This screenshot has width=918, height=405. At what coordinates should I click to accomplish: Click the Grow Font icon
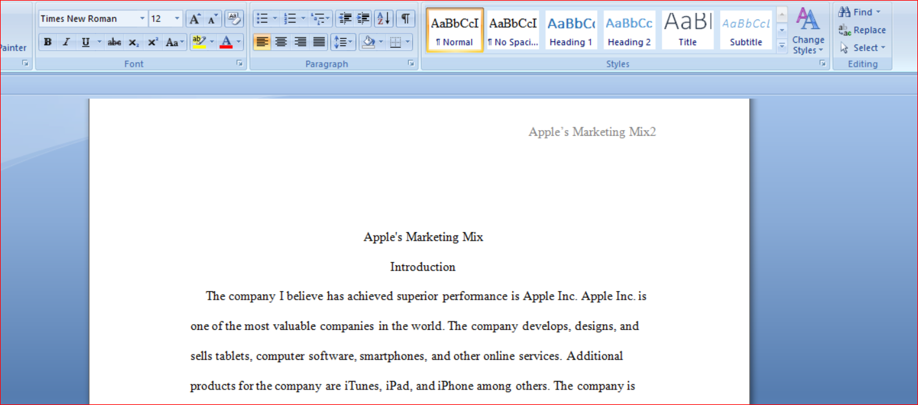click(195, 18)
